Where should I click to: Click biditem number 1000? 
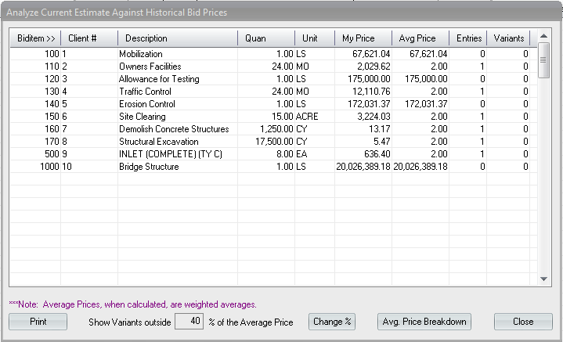pyautogui.click(x=49, y=167)
